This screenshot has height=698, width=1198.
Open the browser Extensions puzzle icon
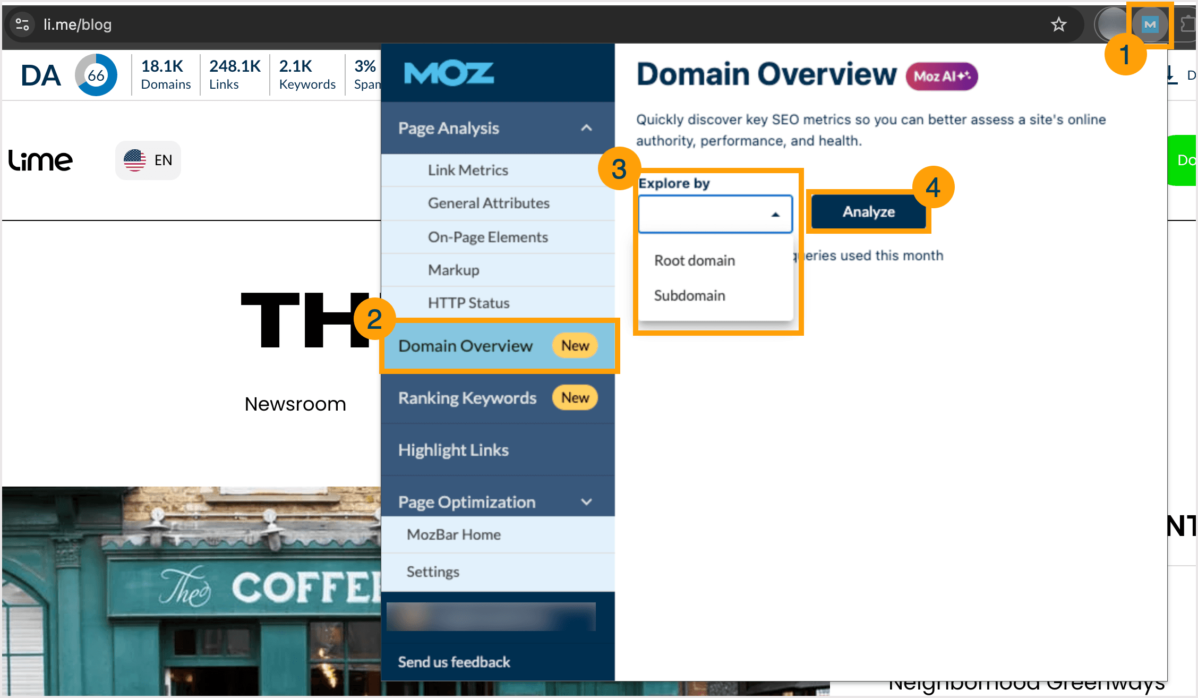pyautogui.click(x=1187, y=24)
